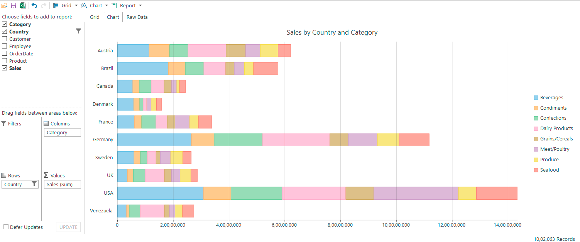This screenshot has width=580, height=242.
Task: Click filter icon on Country row item
Action: coord(34,184)
